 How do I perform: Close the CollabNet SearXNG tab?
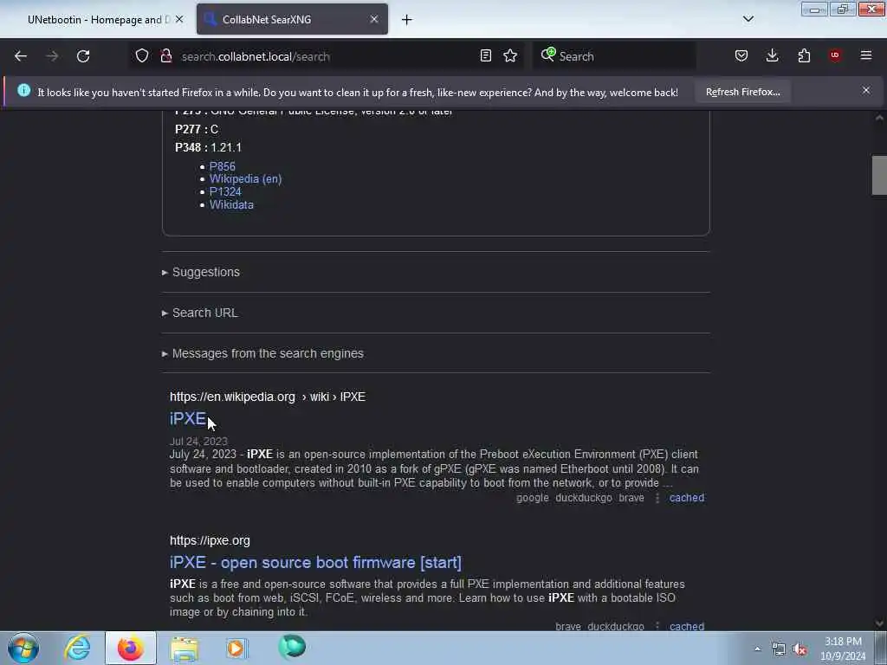(374, 19)
